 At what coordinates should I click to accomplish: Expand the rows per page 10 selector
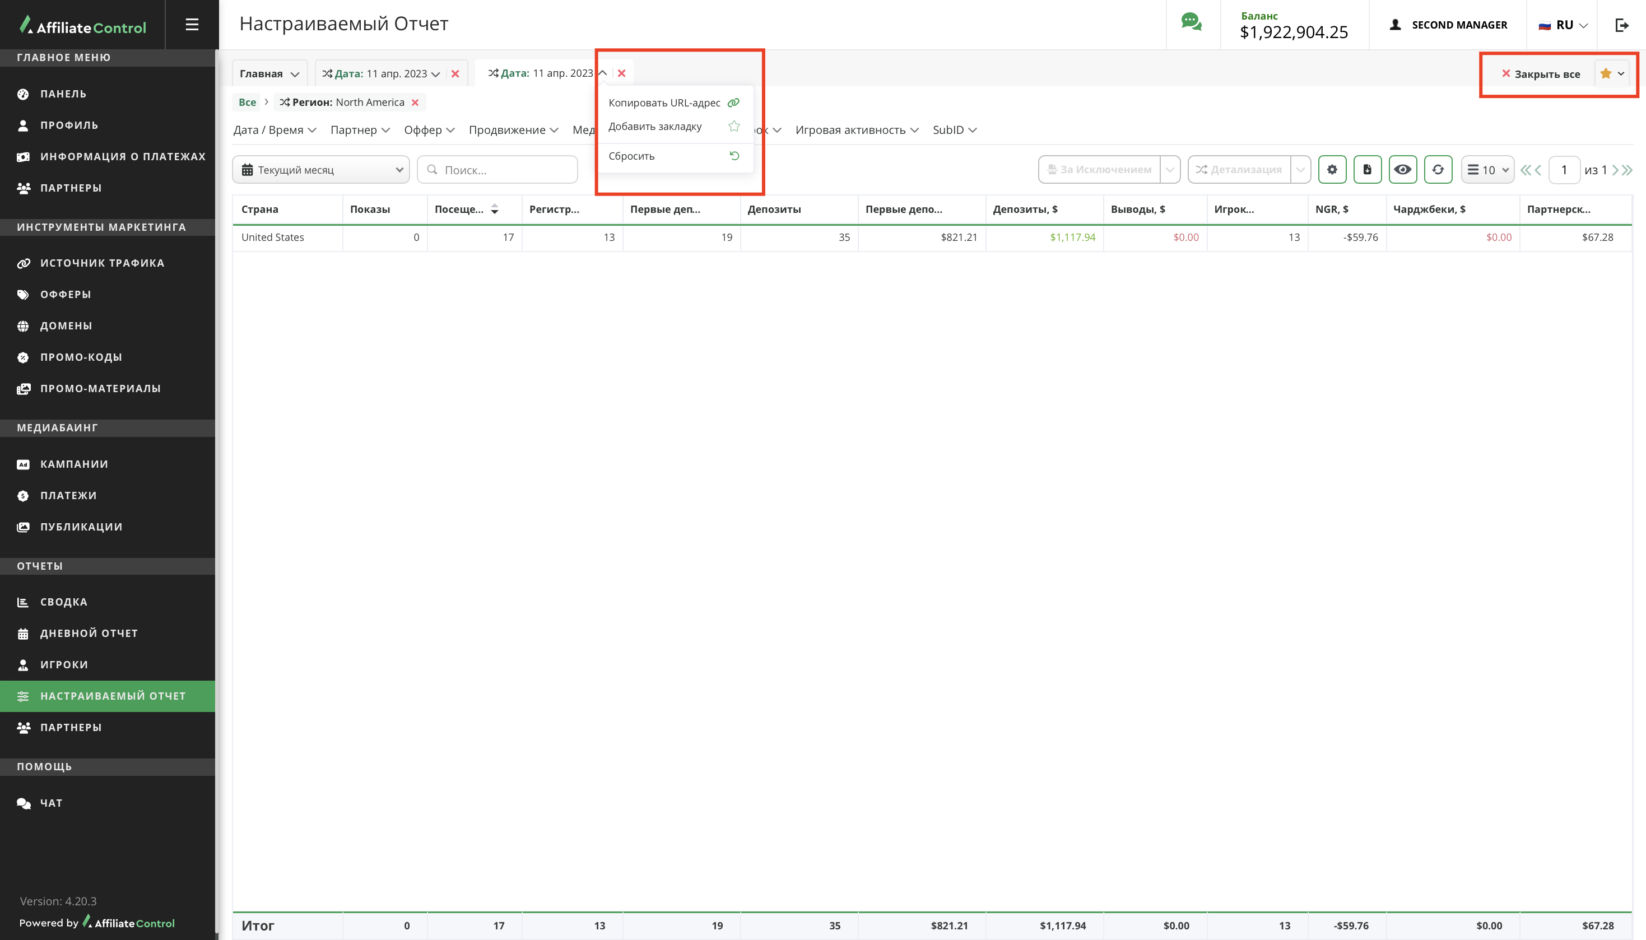tap(1487, 170)
